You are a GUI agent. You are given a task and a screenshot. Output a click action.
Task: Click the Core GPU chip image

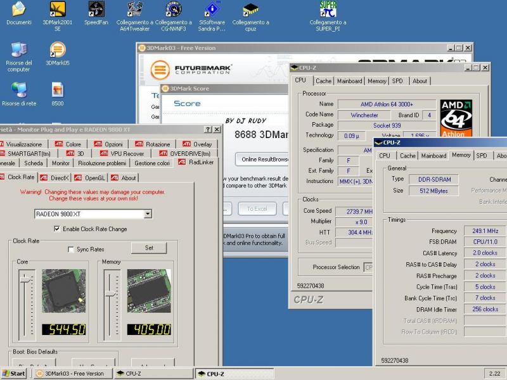tap(64, 291)
